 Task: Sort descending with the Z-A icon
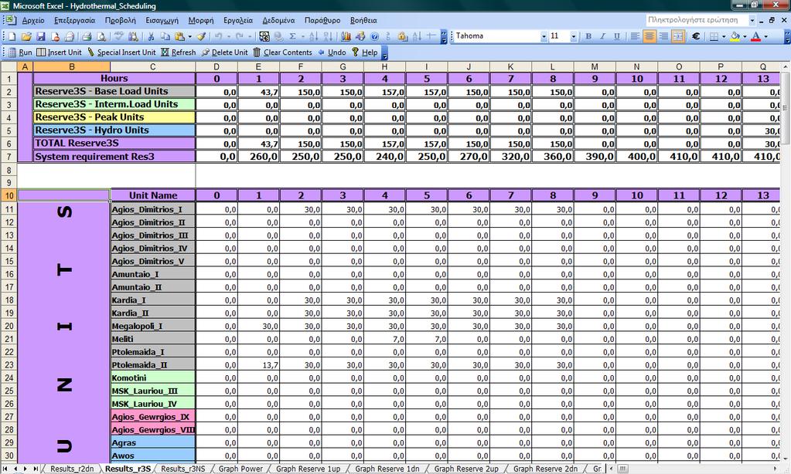click(x=328, y=36)
